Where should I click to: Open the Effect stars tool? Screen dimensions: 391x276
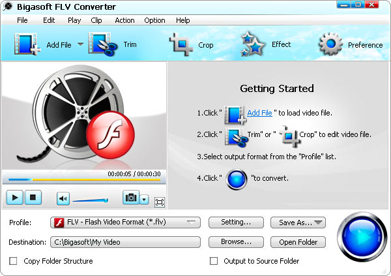pyautogui.click(x=252, y=44)
